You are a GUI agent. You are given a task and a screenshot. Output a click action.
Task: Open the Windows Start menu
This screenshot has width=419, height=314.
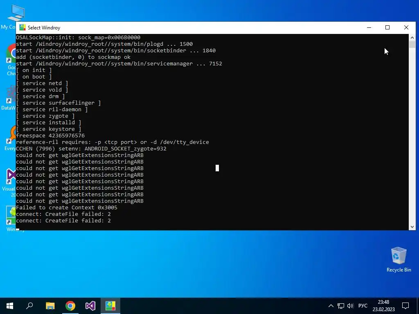pyautogui.click(x=10, y=306)
